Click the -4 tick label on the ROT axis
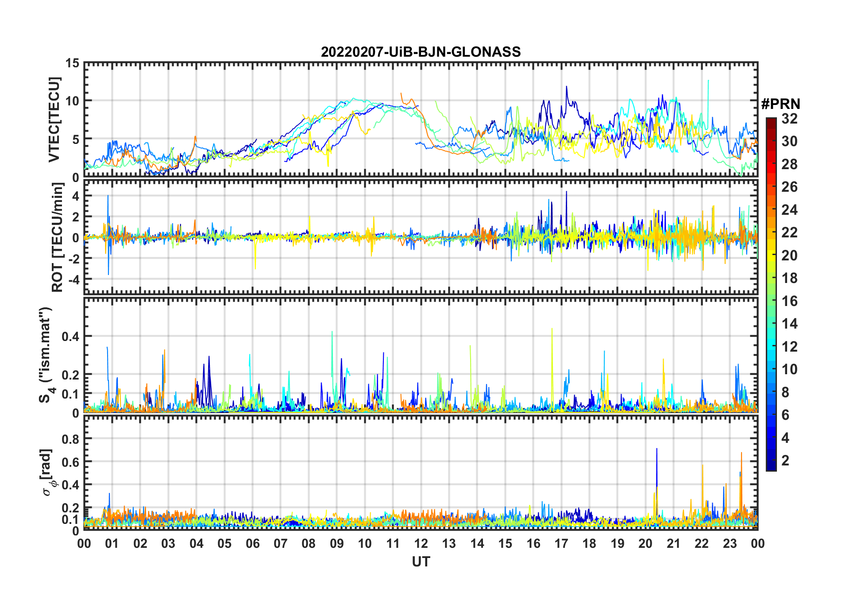Viewport: 842px width, 589px height. click(x=72, y=279)
